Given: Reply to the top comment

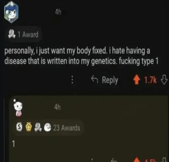Looking at the screenshot, I should (105, 80).
